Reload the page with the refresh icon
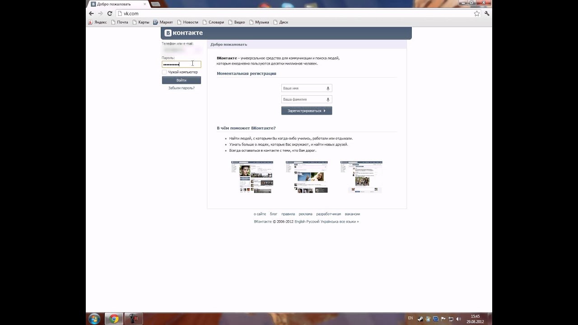 click(110, 14)
